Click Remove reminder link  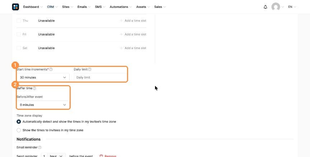(110, 156)
